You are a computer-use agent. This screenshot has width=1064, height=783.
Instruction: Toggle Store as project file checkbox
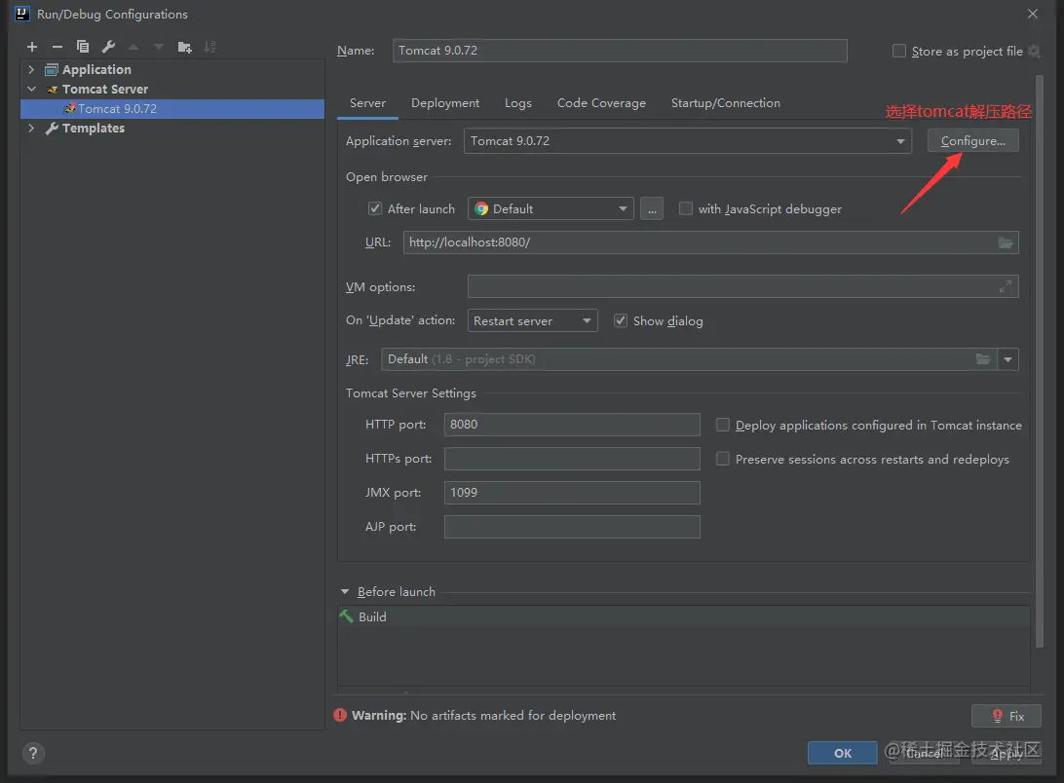(899, 51)
